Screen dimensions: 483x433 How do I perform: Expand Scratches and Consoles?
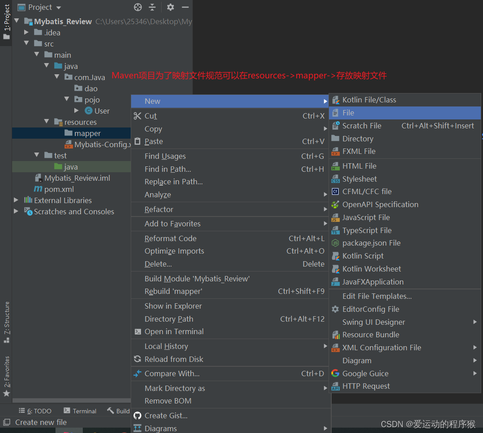[16, 211]
